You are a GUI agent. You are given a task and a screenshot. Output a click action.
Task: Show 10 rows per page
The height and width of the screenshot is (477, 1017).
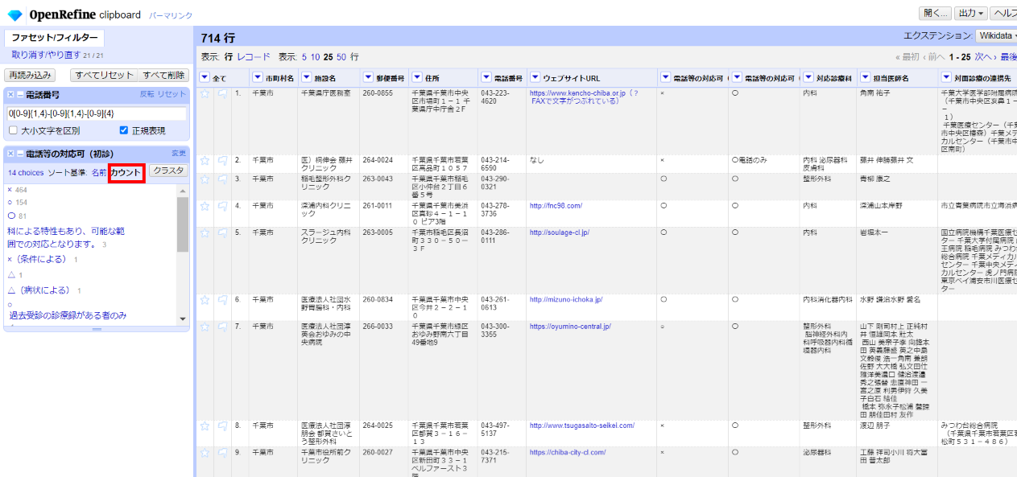tap(316, 57)
